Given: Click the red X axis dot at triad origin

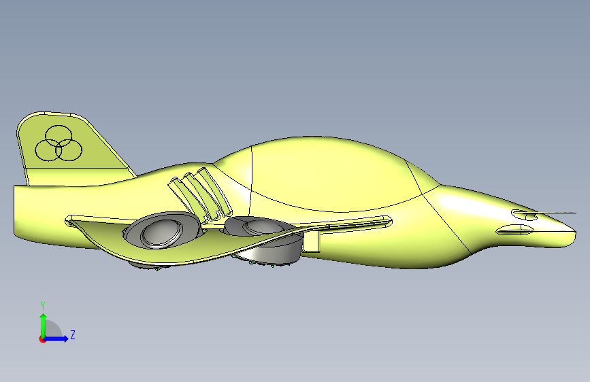Looking at the screenshot, I should click(x=42, y=339).
